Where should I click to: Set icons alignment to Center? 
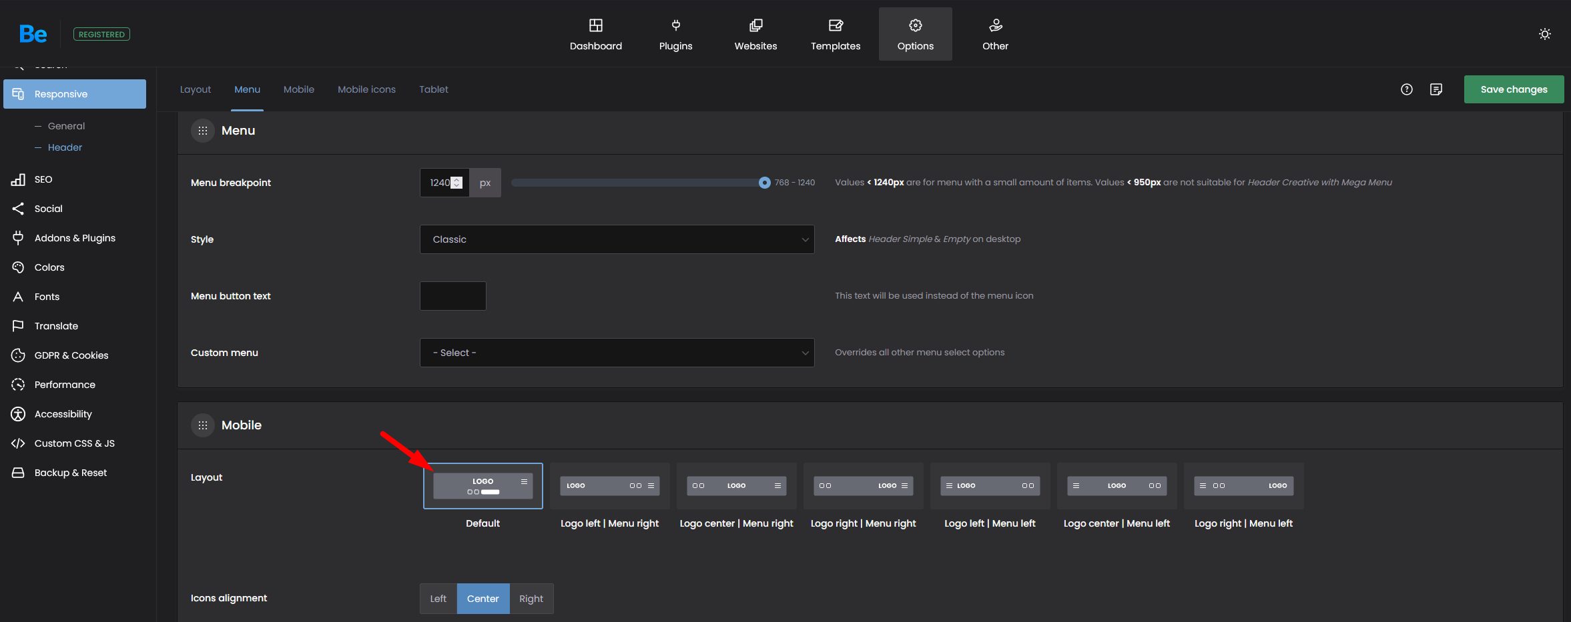[483, 599]
